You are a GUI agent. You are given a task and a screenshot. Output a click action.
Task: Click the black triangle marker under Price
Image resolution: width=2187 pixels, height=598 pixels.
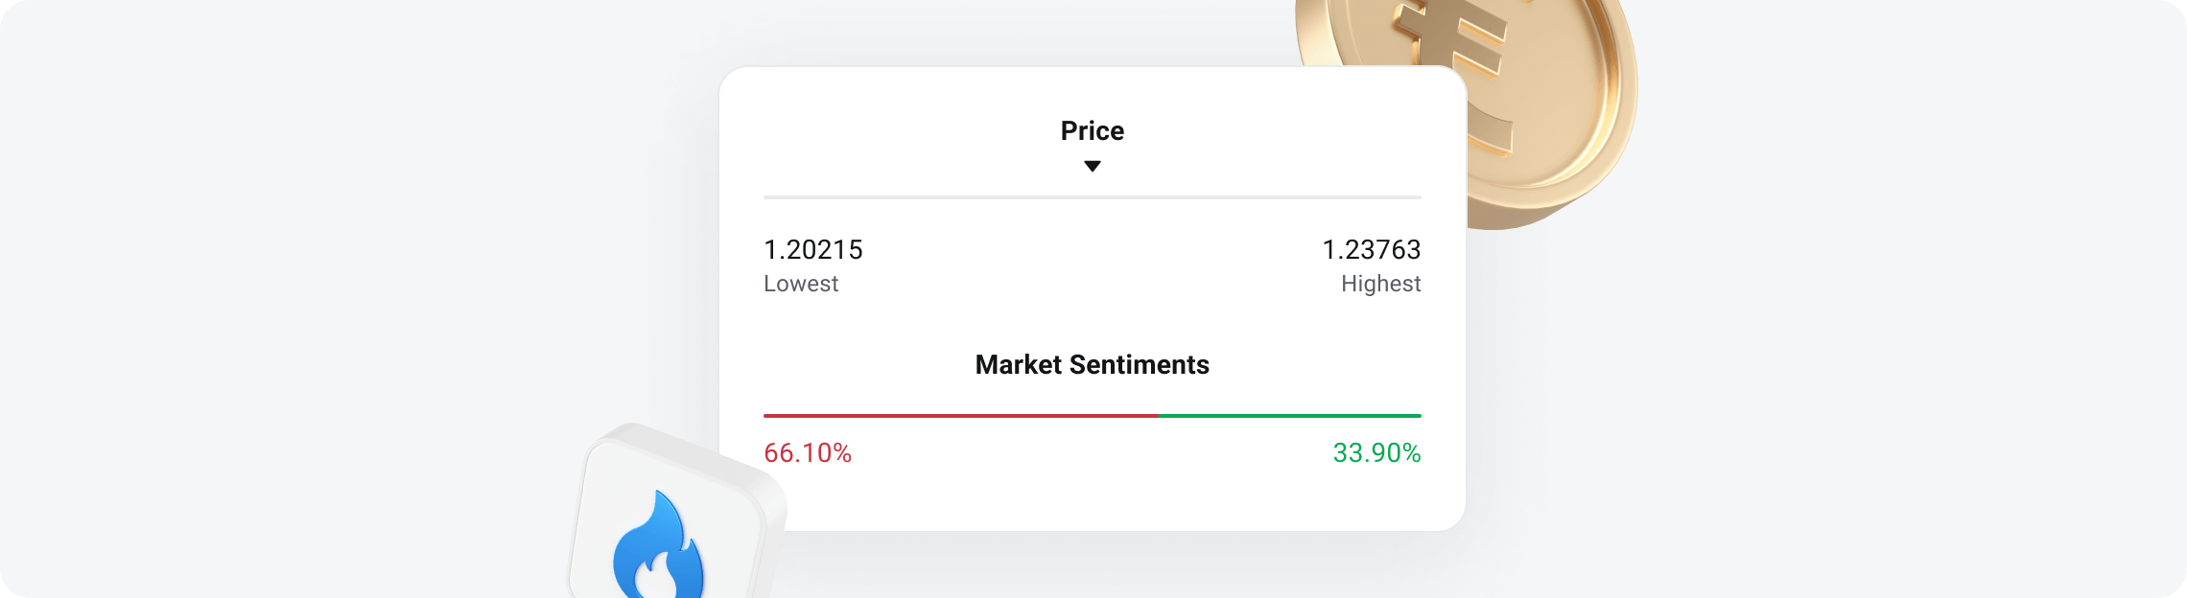coord(1092,166)
